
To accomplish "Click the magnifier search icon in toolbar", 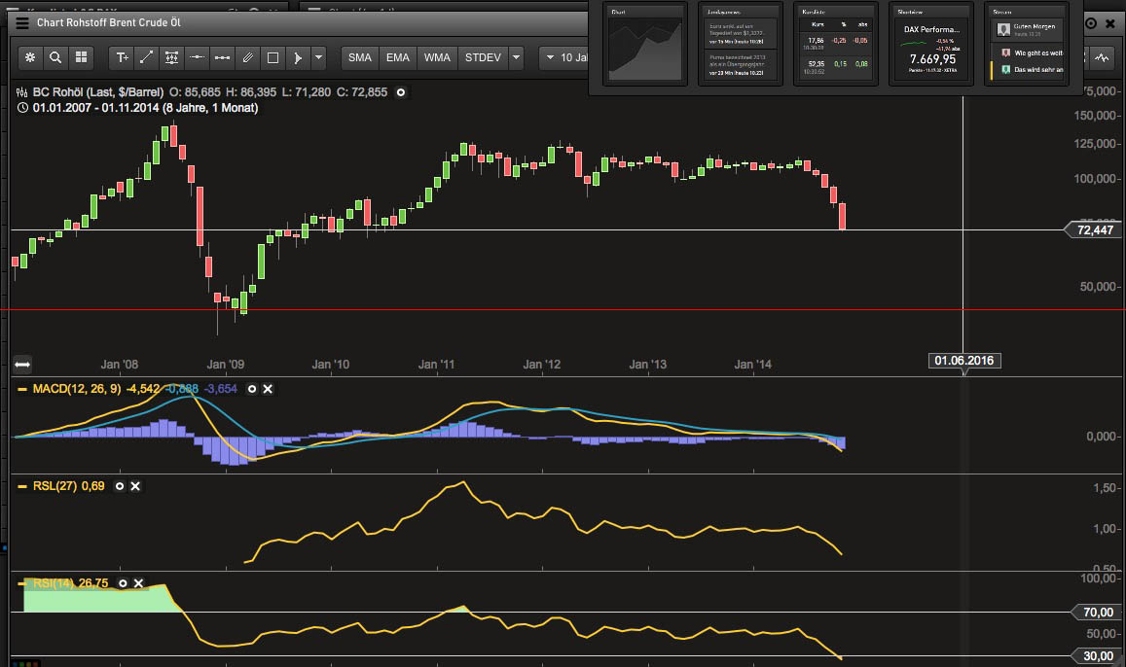I will coord(55,57).
